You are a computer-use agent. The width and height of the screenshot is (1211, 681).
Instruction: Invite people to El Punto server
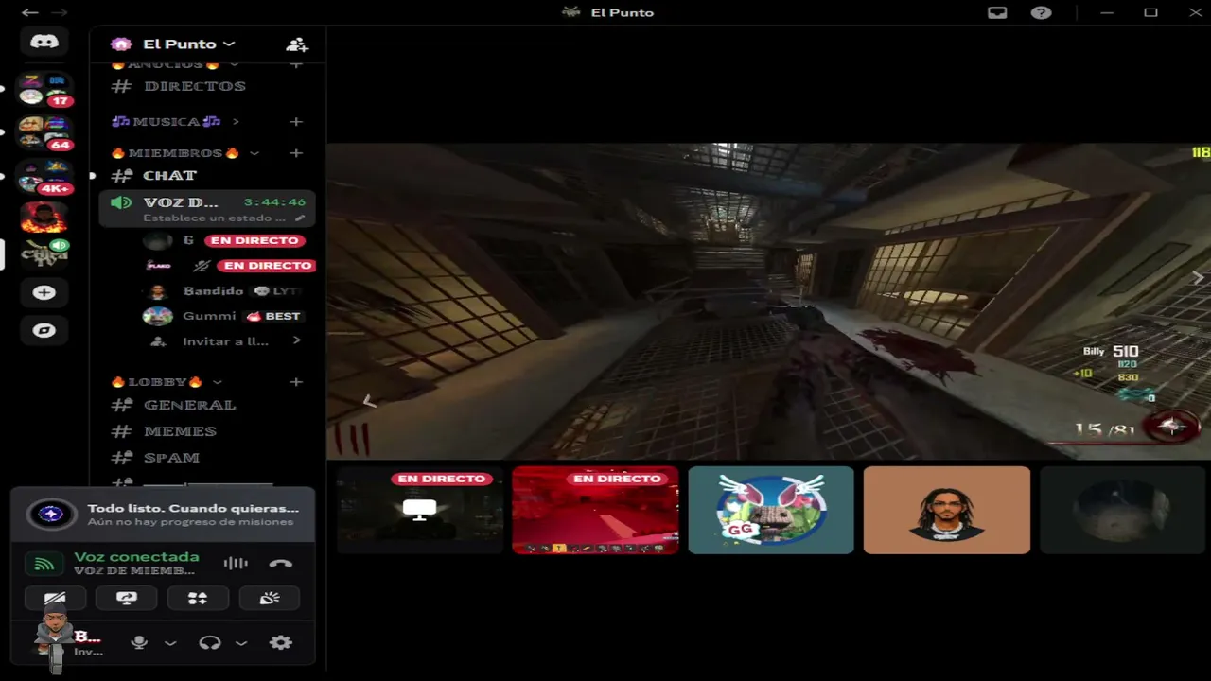coord(296,44)
